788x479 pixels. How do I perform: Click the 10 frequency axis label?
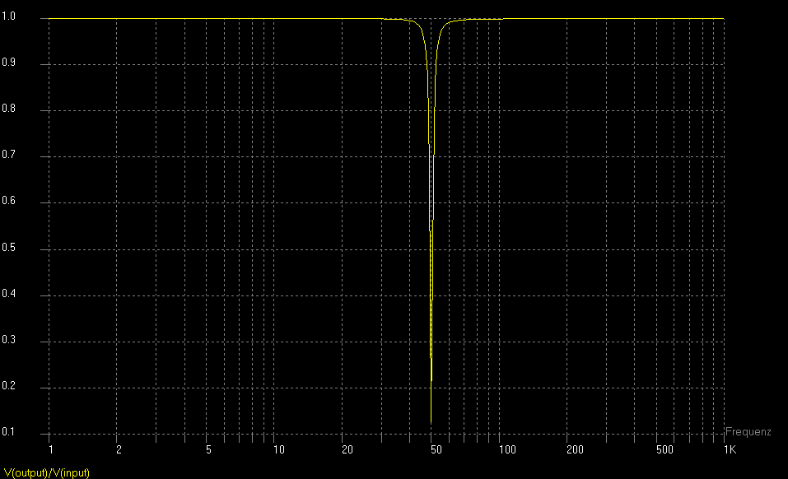tap(279, 449)
